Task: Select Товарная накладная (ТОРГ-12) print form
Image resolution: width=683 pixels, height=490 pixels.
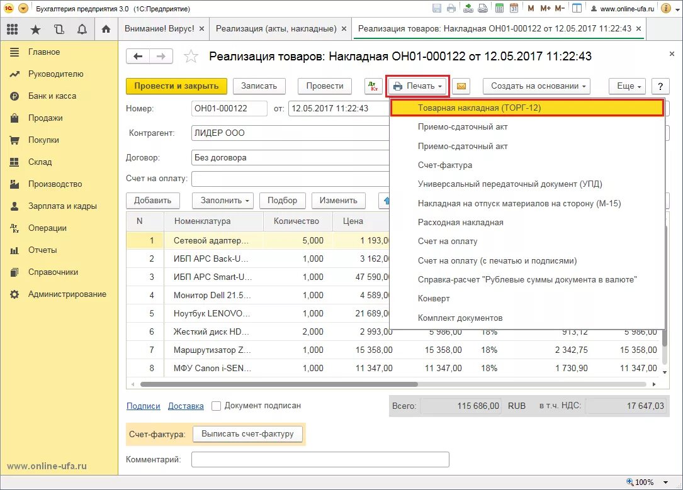Action: tap(527, 108)
